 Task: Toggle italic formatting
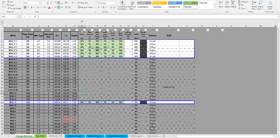pos(28,7)
